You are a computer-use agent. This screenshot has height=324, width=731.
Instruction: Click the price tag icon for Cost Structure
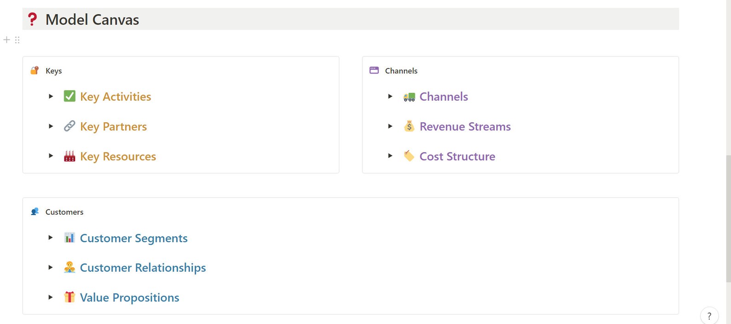coord(409,156)
